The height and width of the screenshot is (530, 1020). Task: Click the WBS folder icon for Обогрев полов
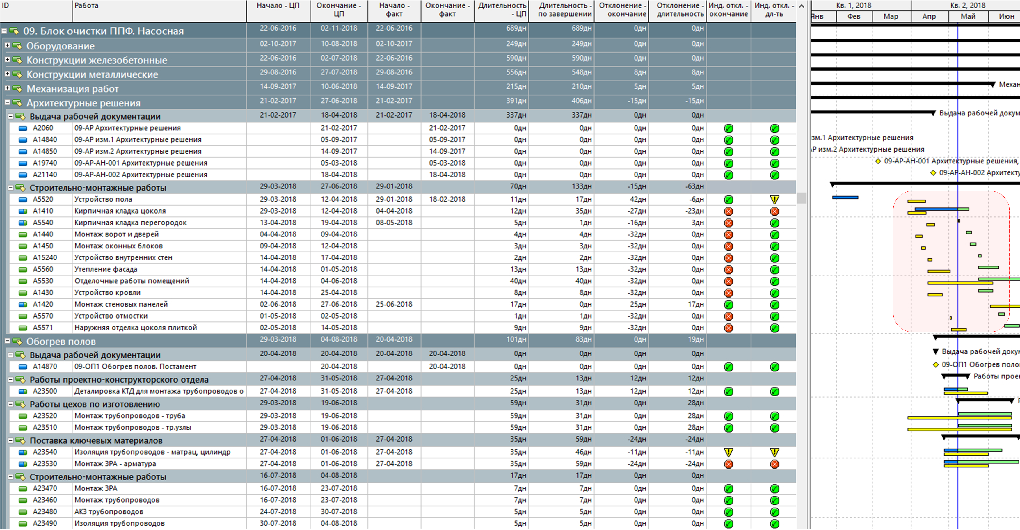click(x=17, y=341)
